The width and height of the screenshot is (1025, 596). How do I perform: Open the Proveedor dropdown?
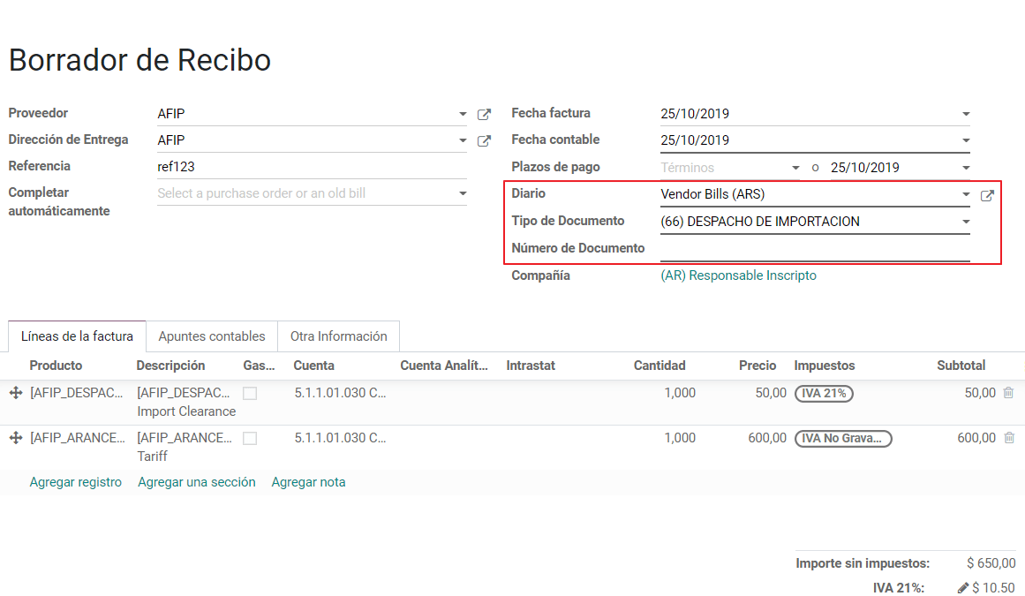click(x=463, y=113)
